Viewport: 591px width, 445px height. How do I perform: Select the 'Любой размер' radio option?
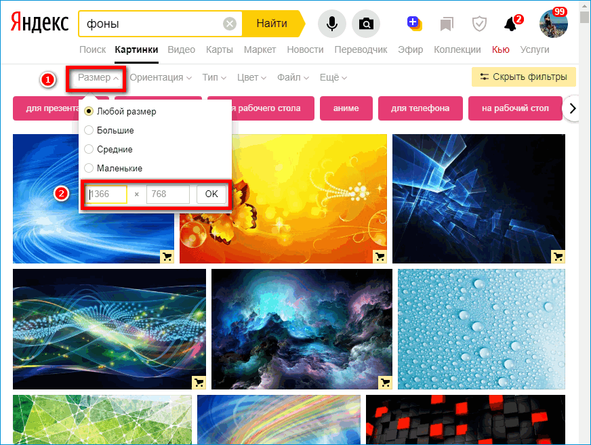coord(89,111)
